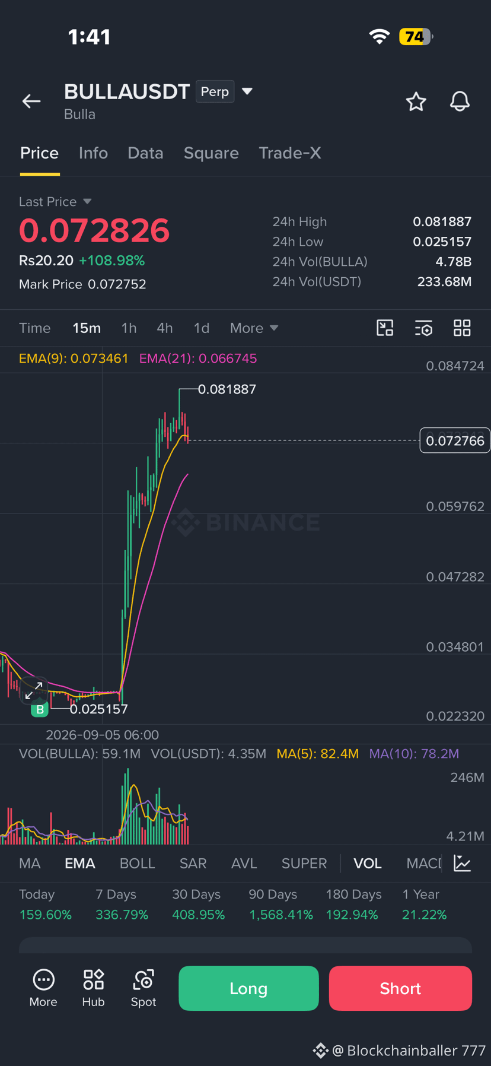491x1066 pixels.
Task: Open the Hub icon
Action: coord(93,988)
